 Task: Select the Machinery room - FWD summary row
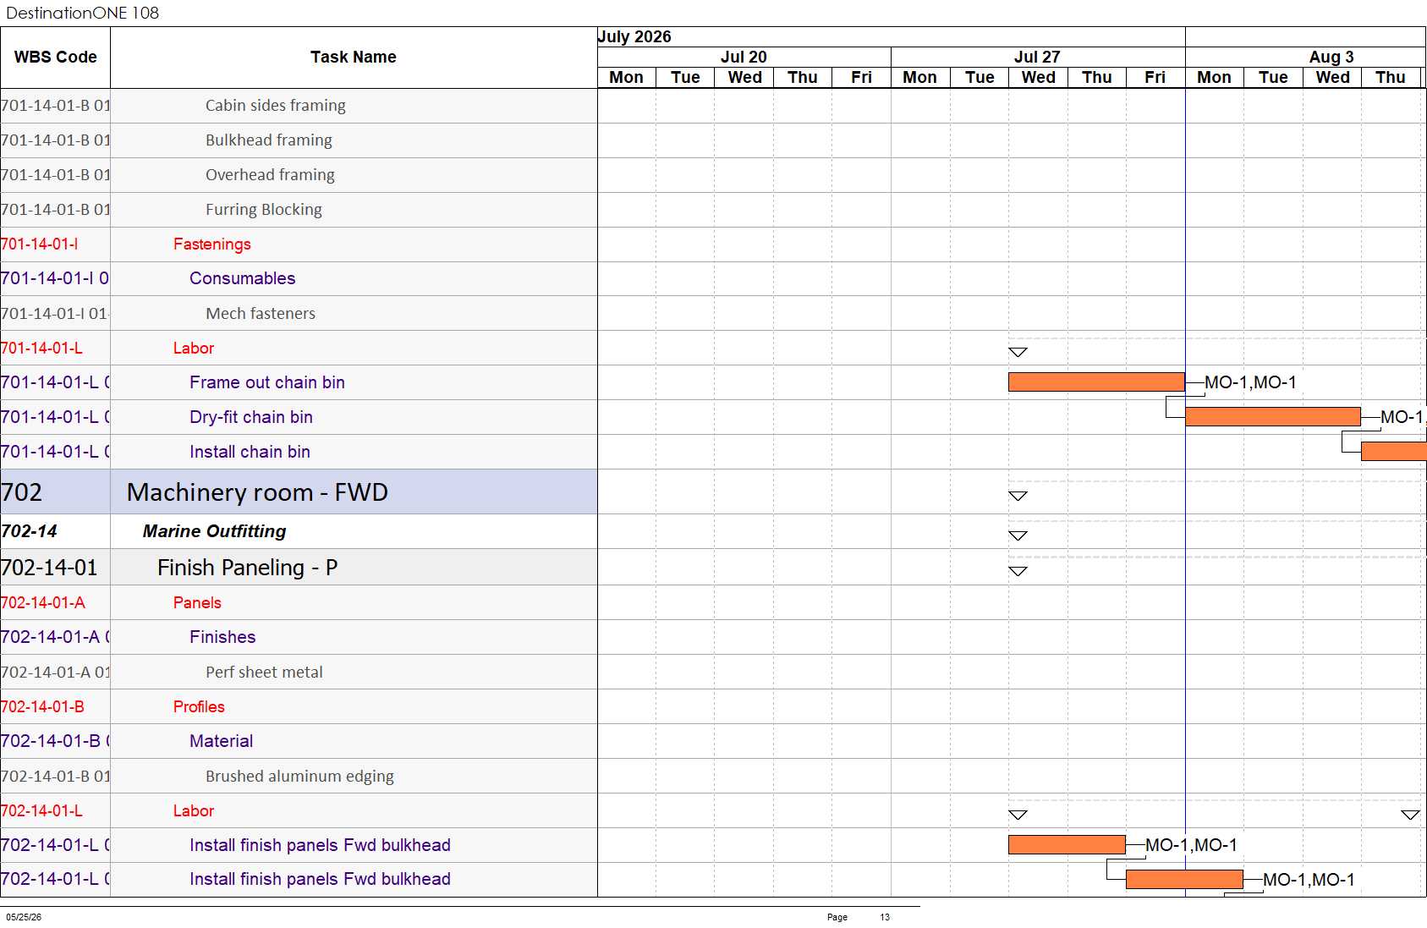(299, 491)
